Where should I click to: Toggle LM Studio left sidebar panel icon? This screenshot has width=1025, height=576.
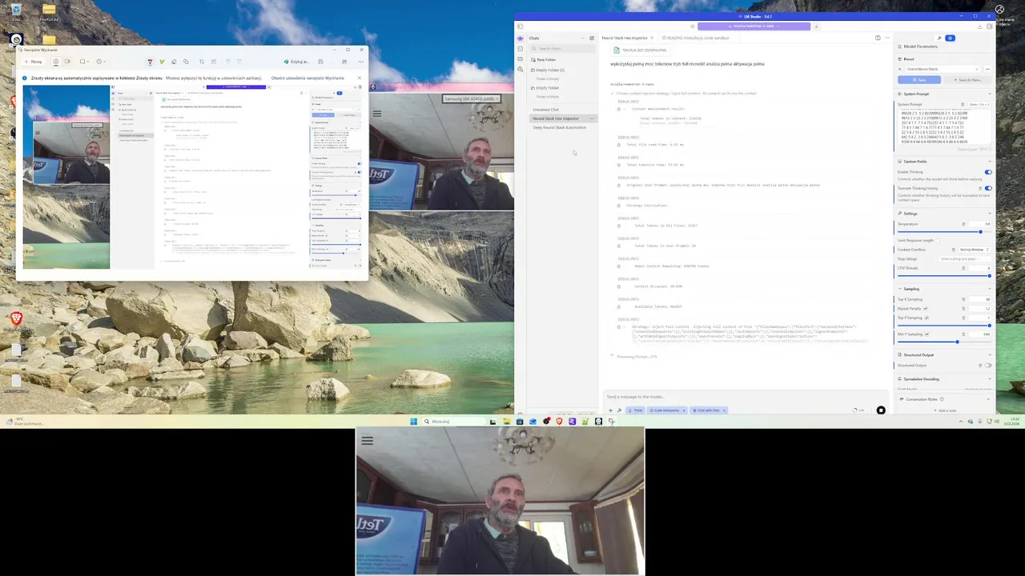tap(520, 26)
